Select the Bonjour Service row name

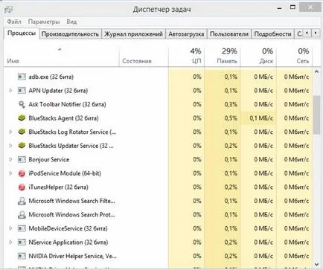pos(49,160)
